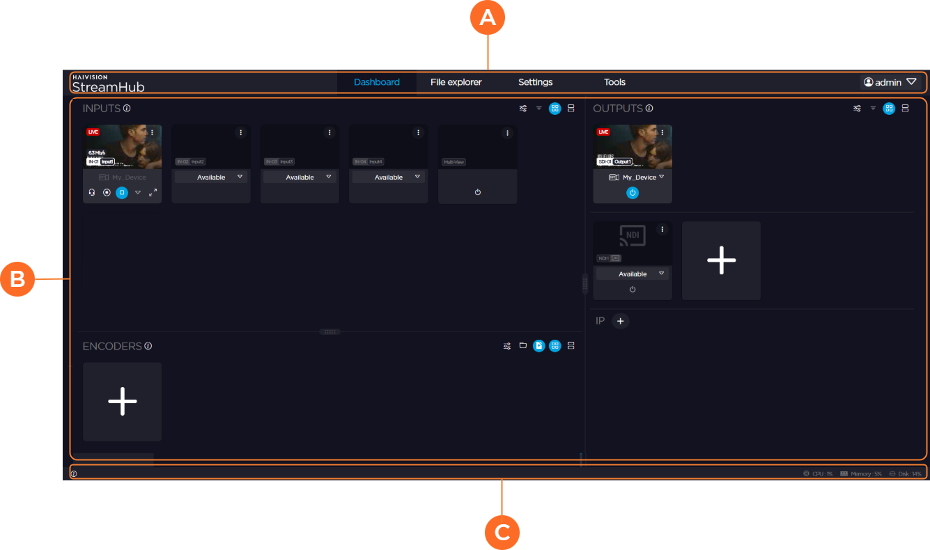Image resolution: width=930 pixels, height=550 pixels.
Task: Open the admin user menu
Action: tap(890, 82)
